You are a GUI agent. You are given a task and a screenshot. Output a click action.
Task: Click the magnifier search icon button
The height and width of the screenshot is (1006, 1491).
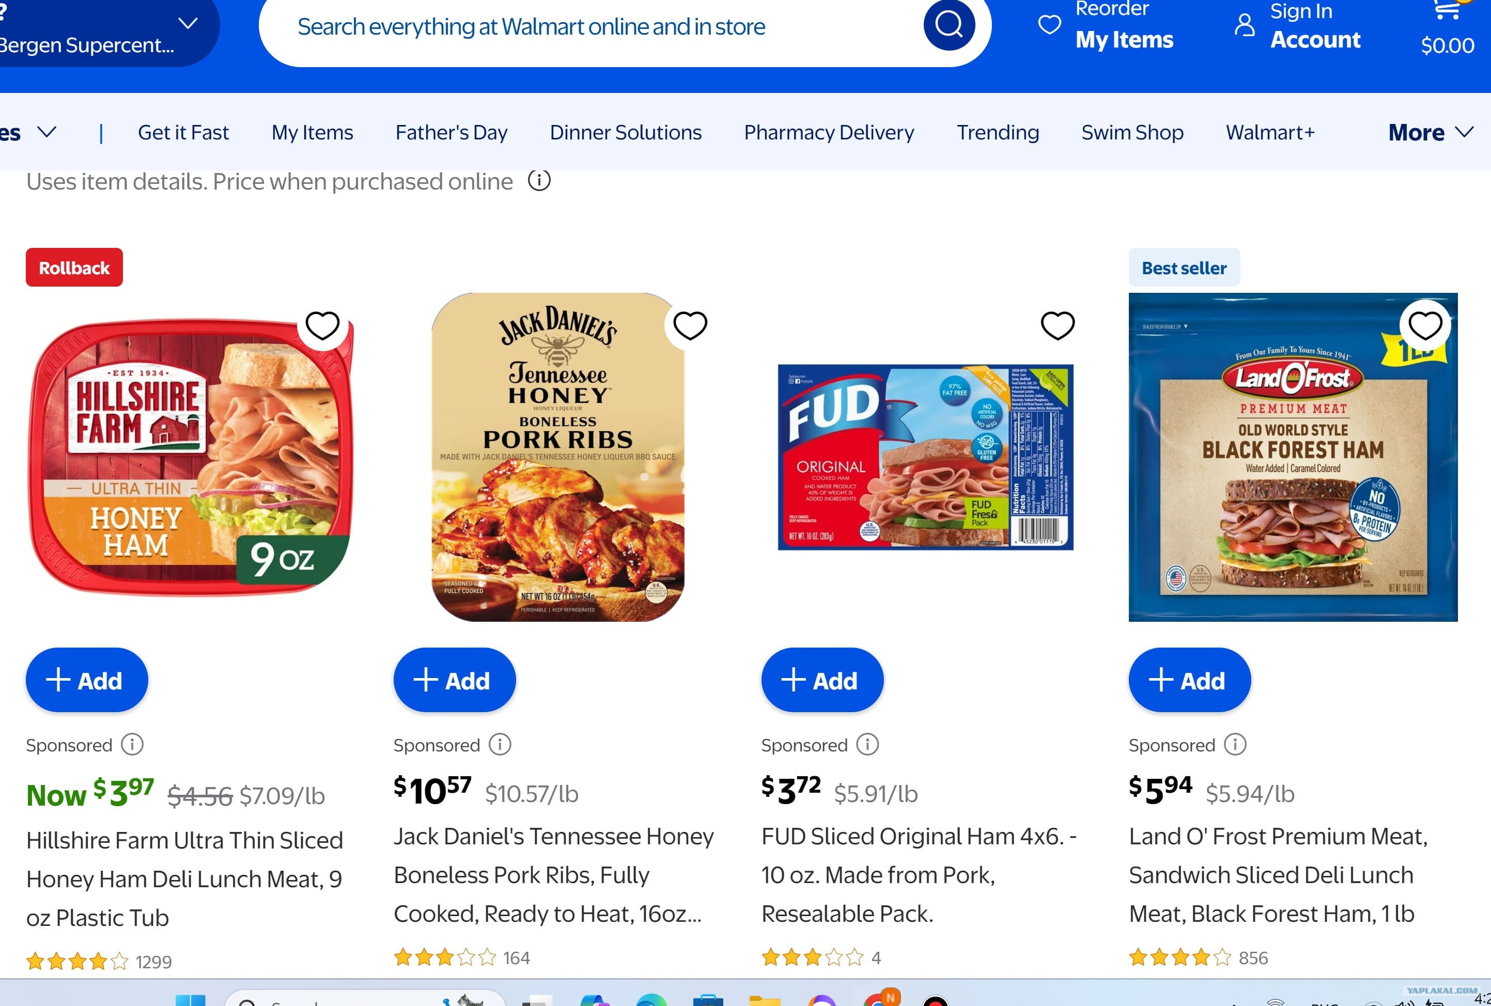(949, 25)
